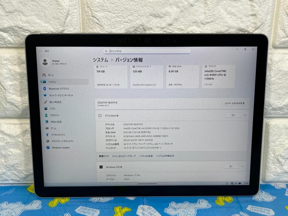Open ネットワークとインターネット settings
Viewport: 288px width, 216px height.
61,95
